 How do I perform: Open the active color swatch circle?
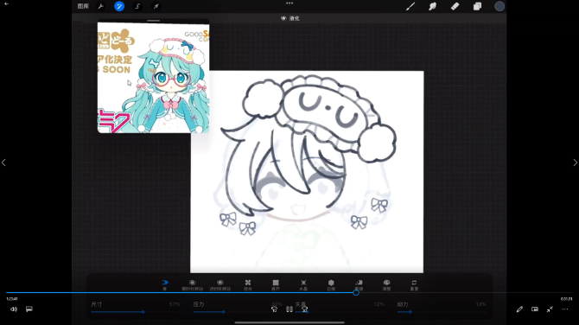coord(499,6)
